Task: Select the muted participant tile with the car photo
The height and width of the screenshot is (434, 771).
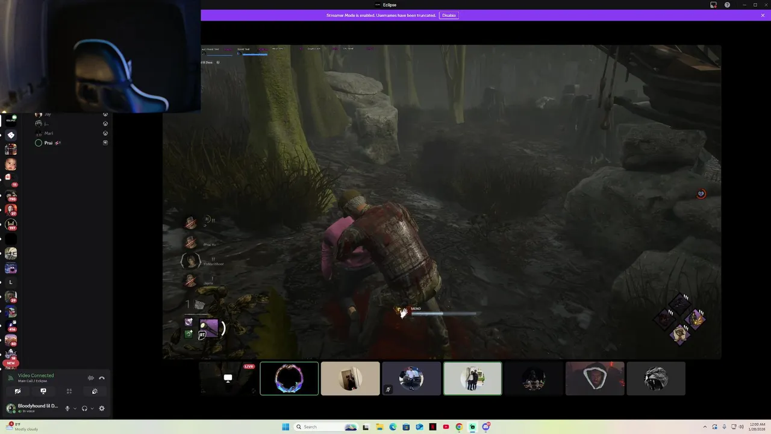Action: point(411,379)
